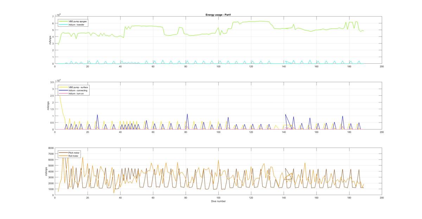The height and width of the screenshot is (219, 422).
Task: Click orange line sample beside 'Roll motor'
Action: [x=63, y=155]
